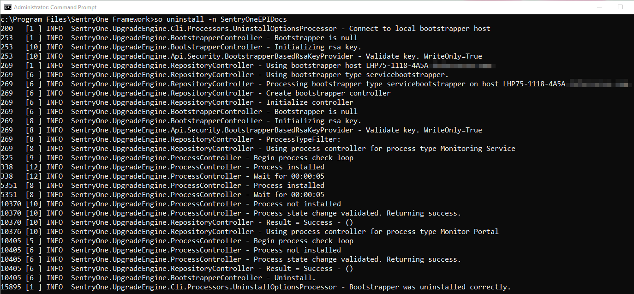Screen dimensions: 634x294
Task: Click the first 'Begin process check loop' line
Action: [303, 158]
